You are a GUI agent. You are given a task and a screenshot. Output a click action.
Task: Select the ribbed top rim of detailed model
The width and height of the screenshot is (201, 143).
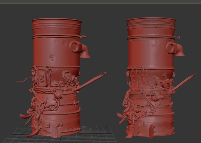151,23
